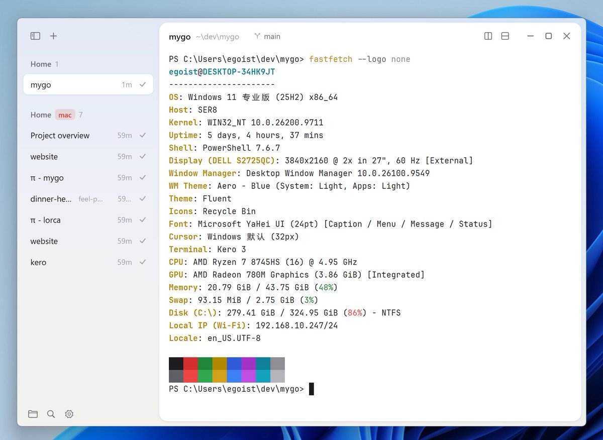Click the checkmark on π - mygo row
This screenshot has height=440, width=603.
[143, 177]
